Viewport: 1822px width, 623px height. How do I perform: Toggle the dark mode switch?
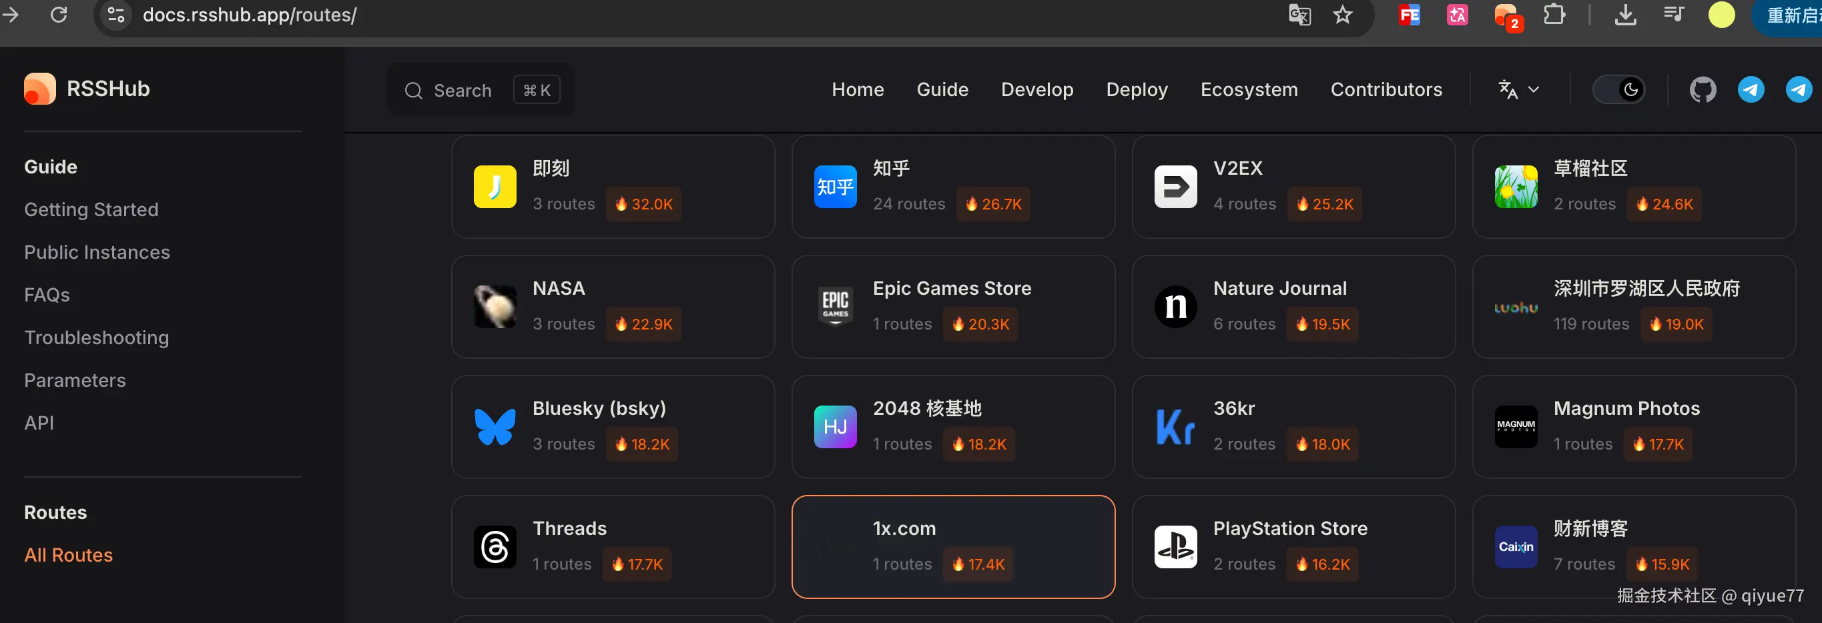click(x=1618, y=90)
